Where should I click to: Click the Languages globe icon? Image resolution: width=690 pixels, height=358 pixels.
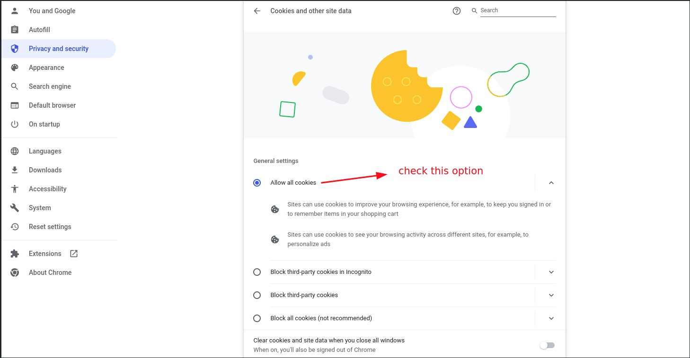click(x=15, y=151)
